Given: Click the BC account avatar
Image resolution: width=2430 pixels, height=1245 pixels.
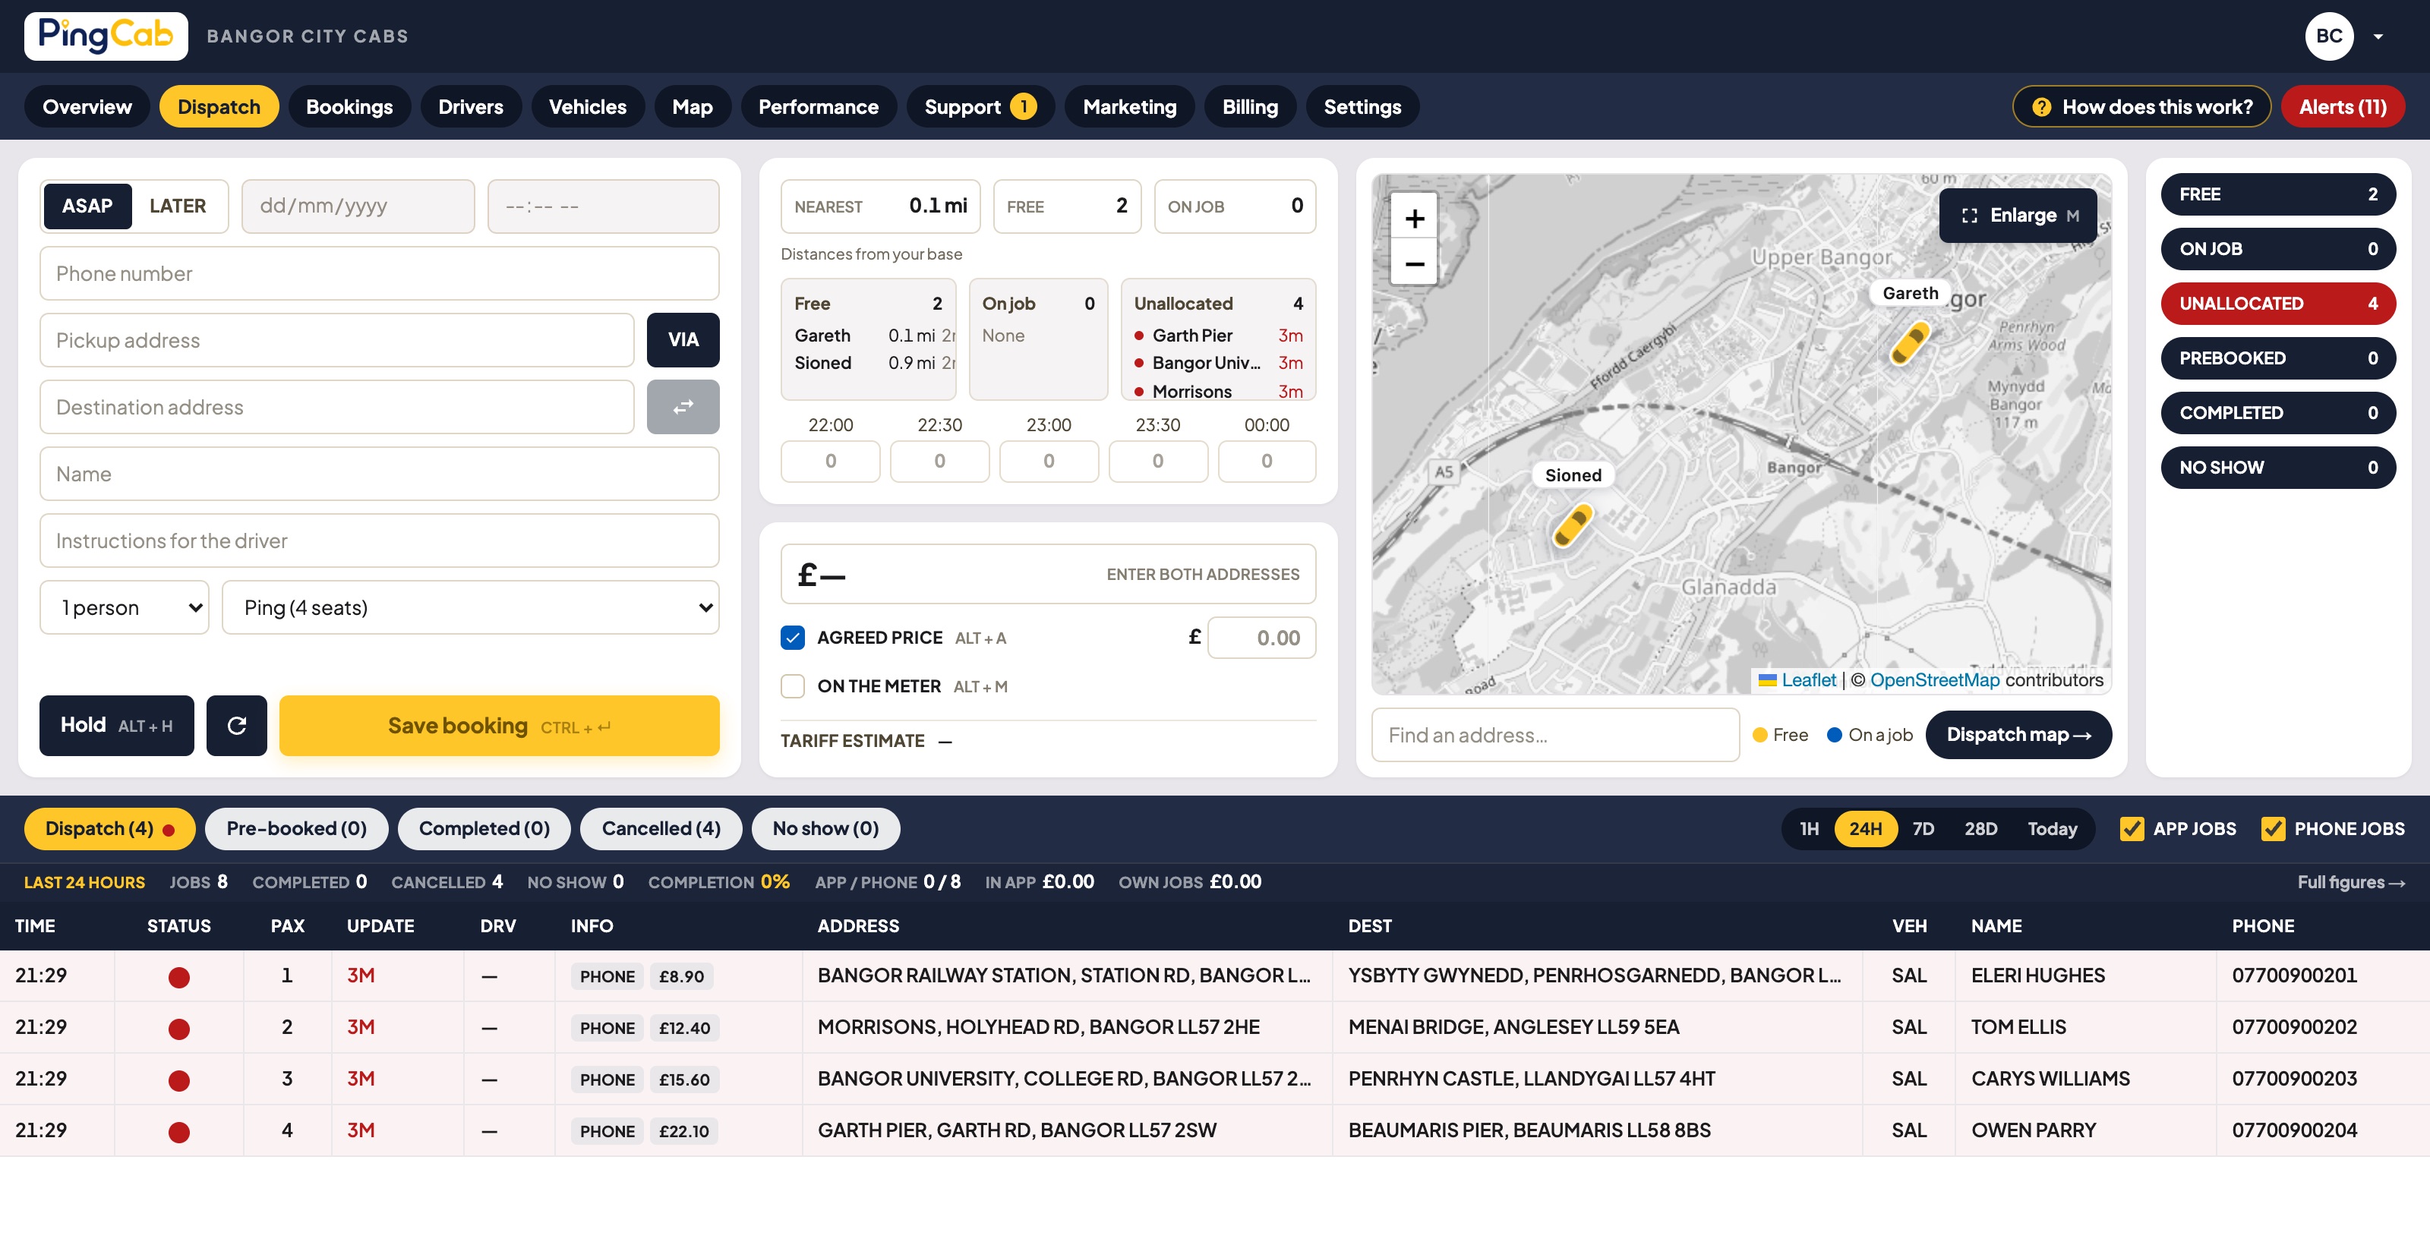Looking at the screenshot, I should (x=2329, y=36).
